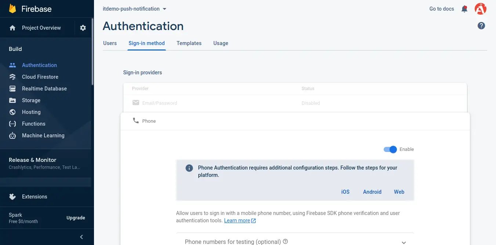Screen dimensions: 496x245
Task: Toggle the phone provider Enable switch
Action: pos(390,149)
